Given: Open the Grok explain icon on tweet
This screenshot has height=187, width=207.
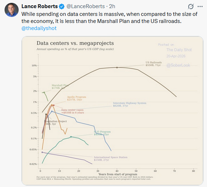Looking at the screenshot, I should pyautogui.click(x=191, y=6).
